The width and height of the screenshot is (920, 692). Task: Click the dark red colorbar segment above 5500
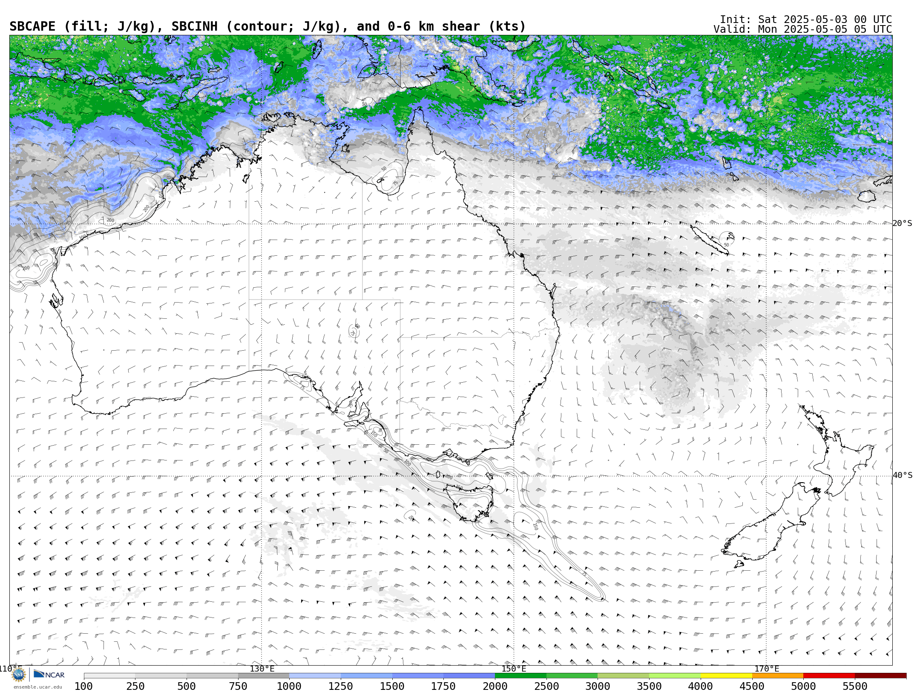(x=881, y=676)
